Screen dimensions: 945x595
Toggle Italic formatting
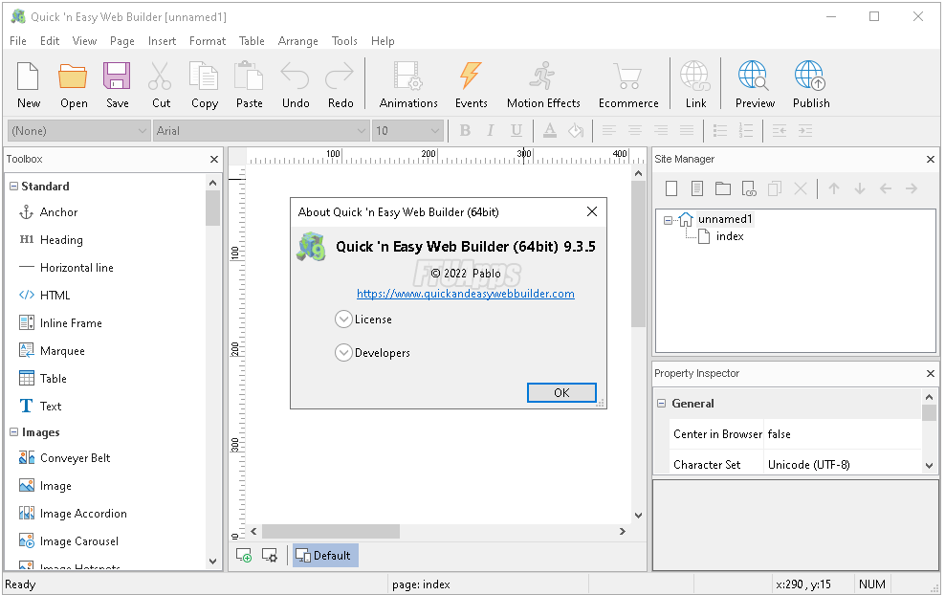490,130
